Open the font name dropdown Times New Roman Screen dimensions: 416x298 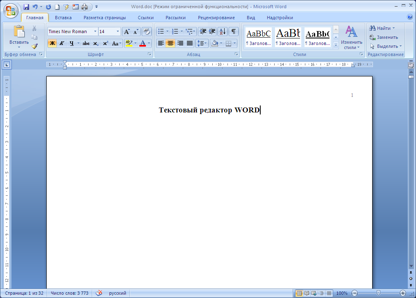(95, 31)
